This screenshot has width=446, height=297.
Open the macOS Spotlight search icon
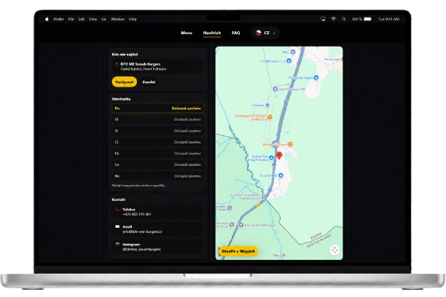coord(343,19)
